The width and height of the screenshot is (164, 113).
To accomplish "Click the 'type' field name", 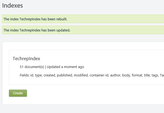I will 38,75.
